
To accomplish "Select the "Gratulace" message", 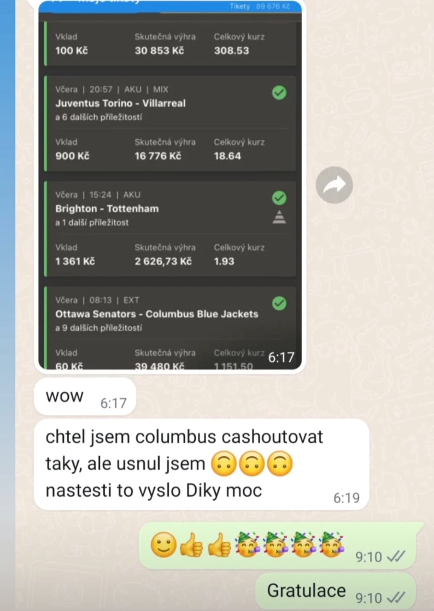I will pos(336,591).
